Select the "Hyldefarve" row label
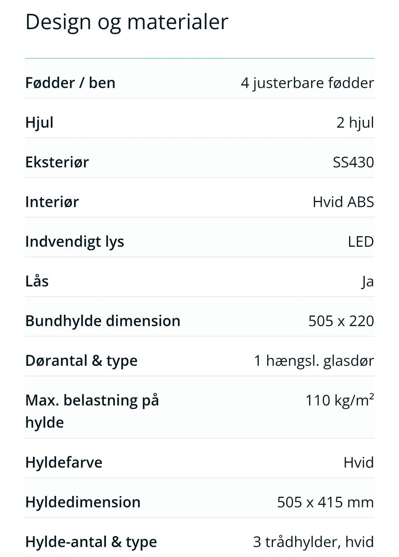 pos(64,462)
